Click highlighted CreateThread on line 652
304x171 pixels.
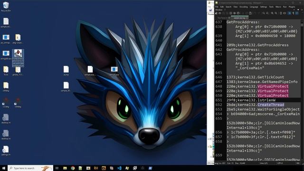point(271,104)
